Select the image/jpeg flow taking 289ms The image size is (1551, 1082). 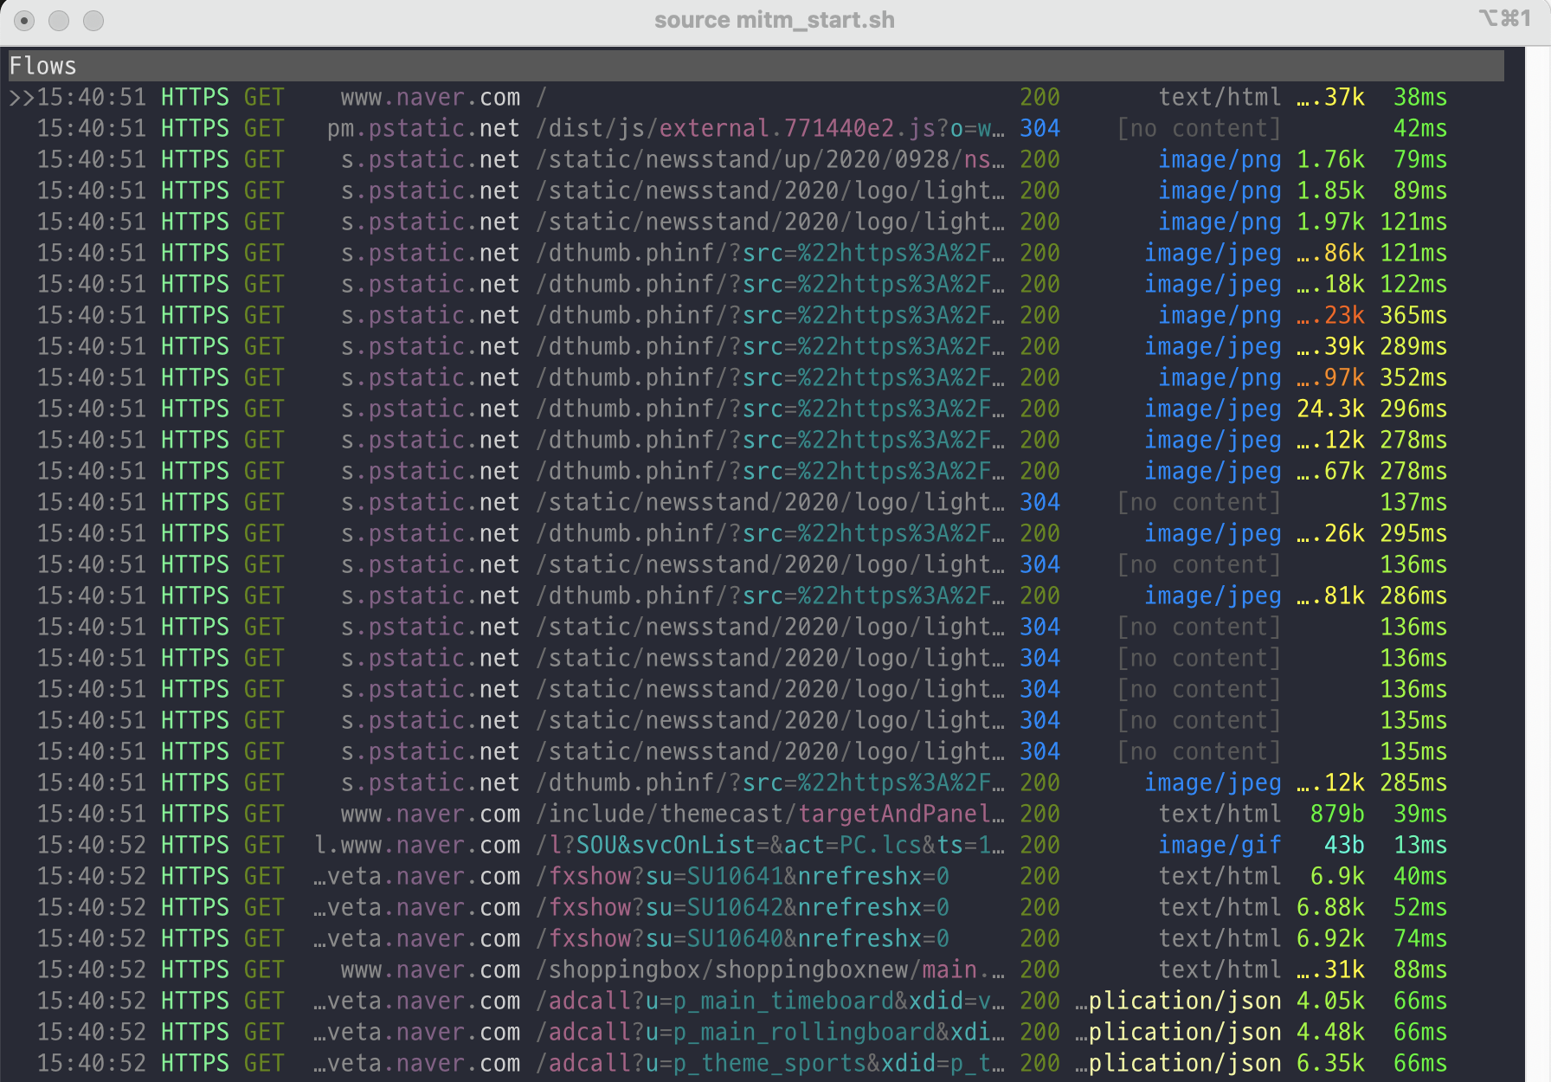pos(756,346)
